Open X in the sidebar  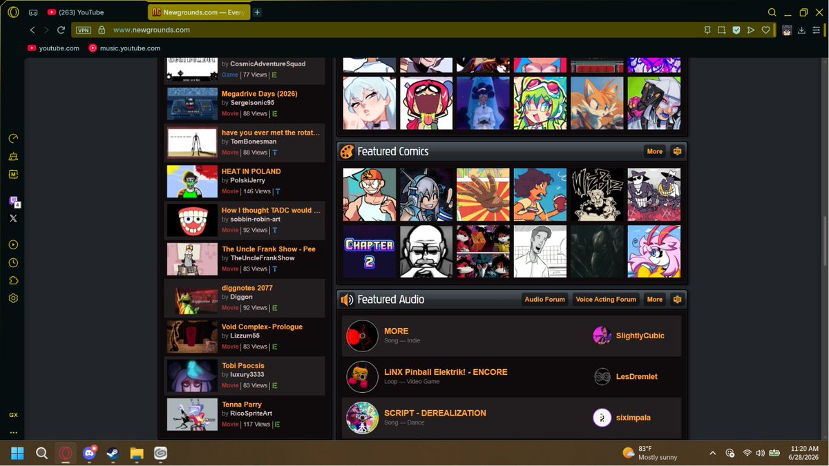pos(13,218)
